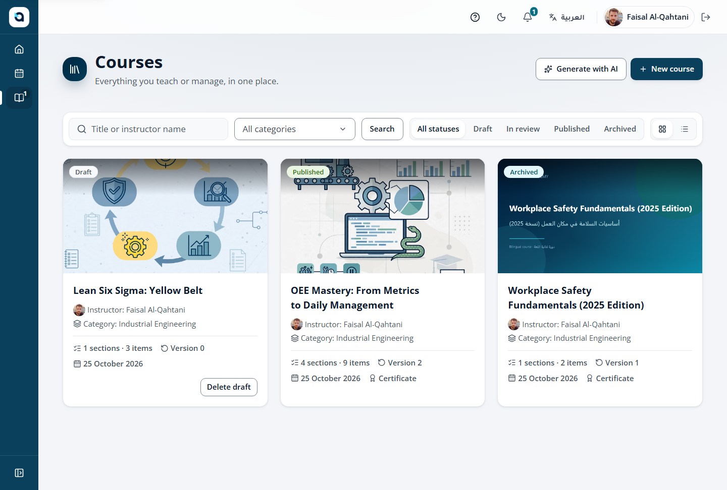Open the home page from sidebar
The image size is (727, 490).
click(19, 49)
